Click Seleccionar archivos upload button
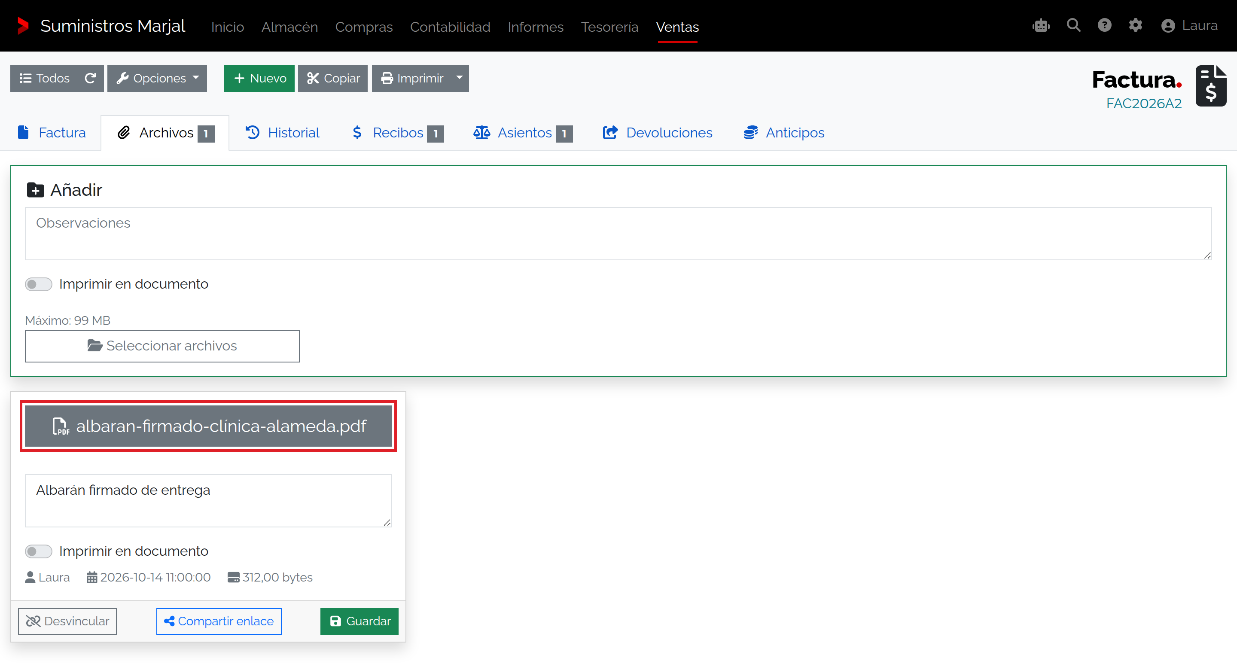 pos(162,346)
